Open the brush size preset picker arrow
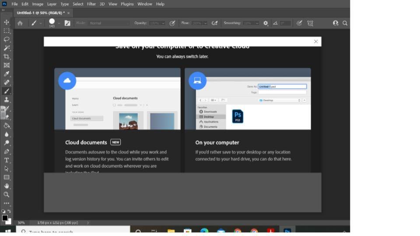 (x=59, y=23)
